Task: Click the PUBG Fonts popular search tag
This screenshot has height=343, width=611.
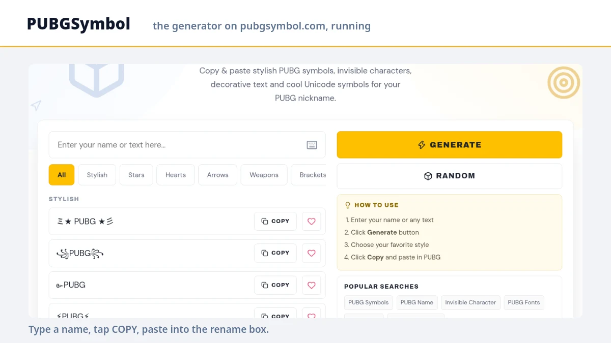Action: pyautogui.click(x=524, y=302)
